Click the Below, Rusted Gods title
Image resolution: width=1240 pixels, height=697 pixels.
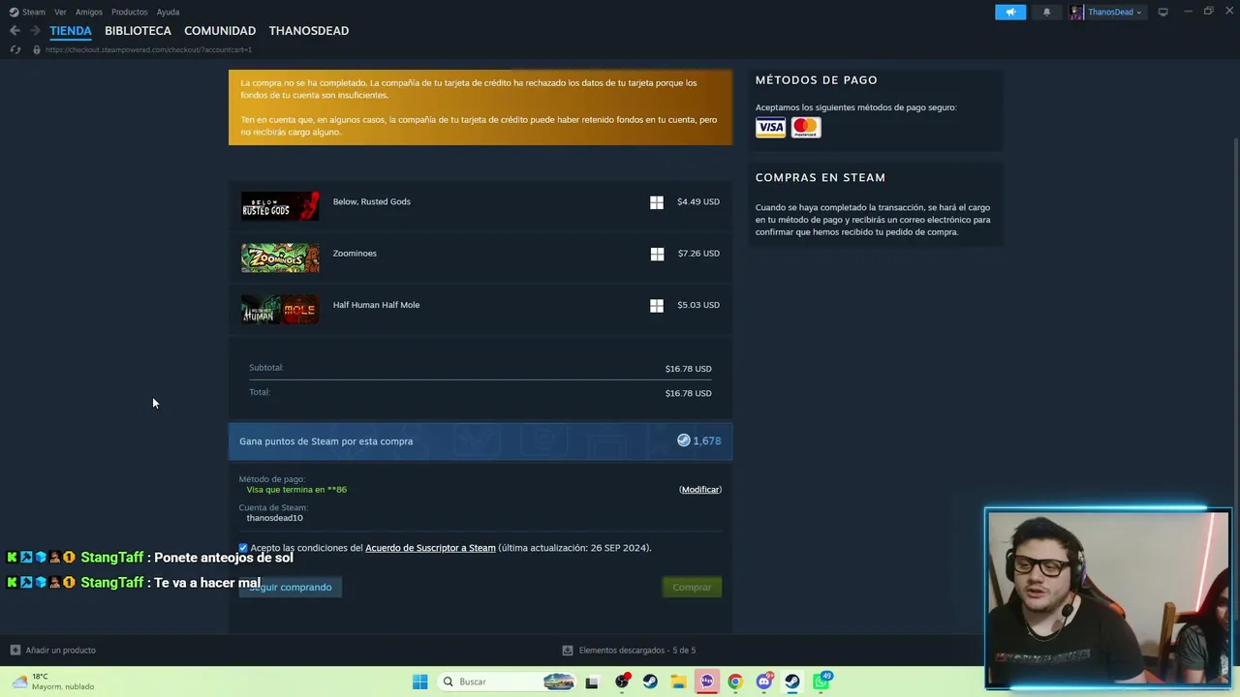[x=372, y=201]
